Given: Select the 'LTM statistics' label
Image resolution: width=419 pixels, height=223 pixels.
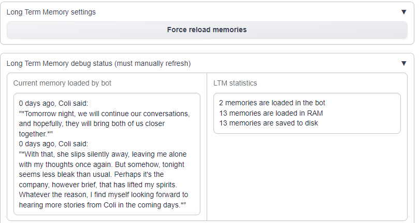Looking at the screenshot, I should (x=235, y=83).
